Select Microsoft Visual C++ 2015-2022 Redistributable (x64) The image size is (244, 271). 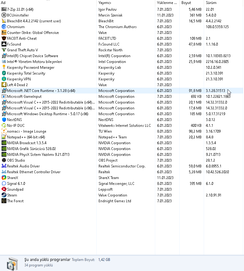122,102
